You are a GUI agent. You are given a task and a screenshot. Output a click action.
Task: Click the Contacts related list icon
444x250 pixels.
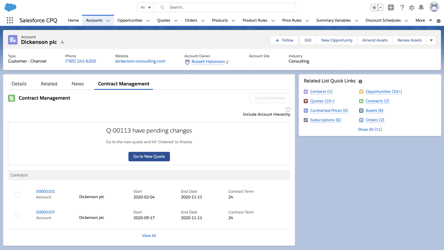pyautogui.click(x=306, y=91)
